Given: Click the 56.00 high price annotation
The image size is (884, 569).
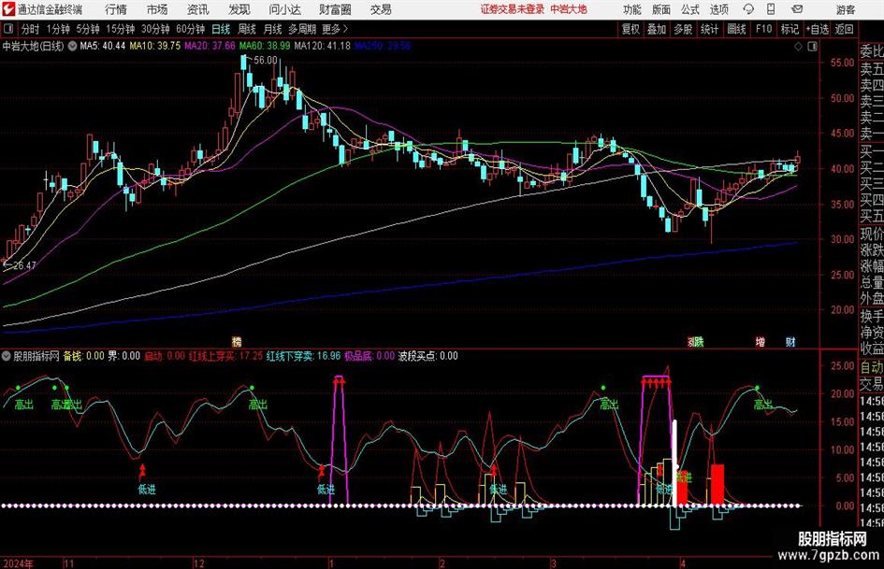Looking at the screenshot, I should pos(266,61).
